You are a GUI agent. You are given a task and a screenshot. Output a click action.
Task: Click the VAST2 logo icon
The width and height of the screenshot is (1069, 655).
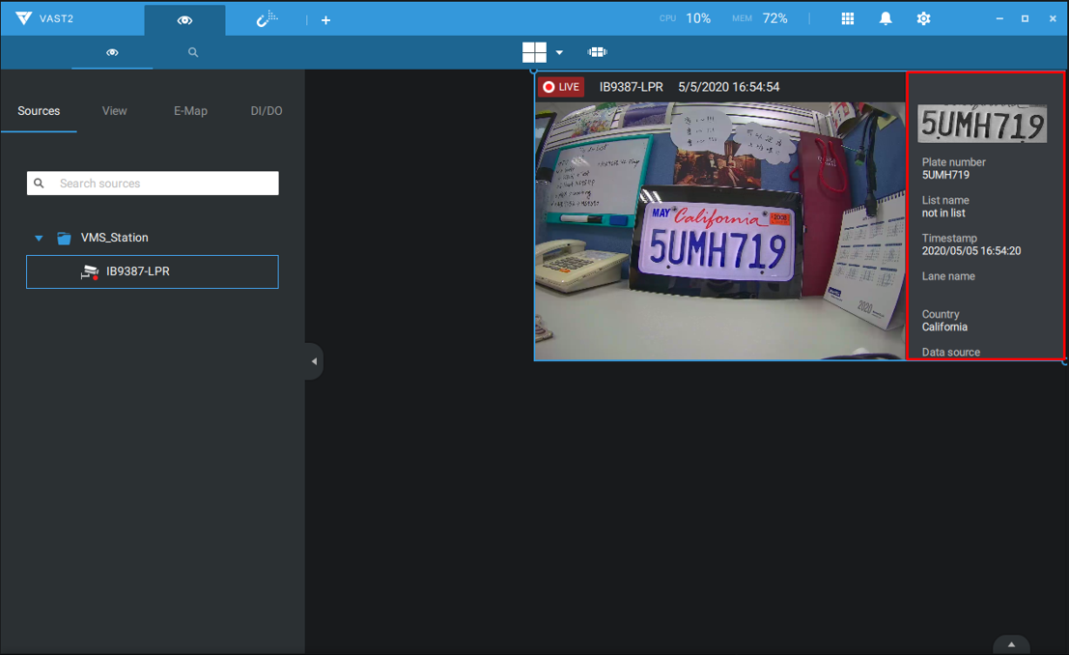point(24,17)
